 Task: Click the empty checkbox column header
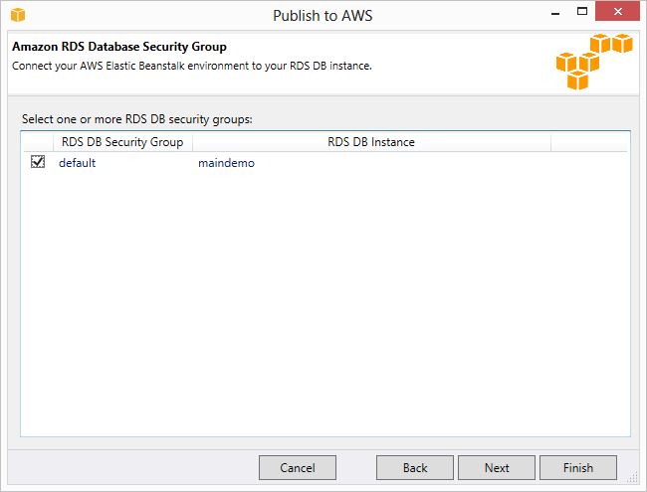coord(38,142)
